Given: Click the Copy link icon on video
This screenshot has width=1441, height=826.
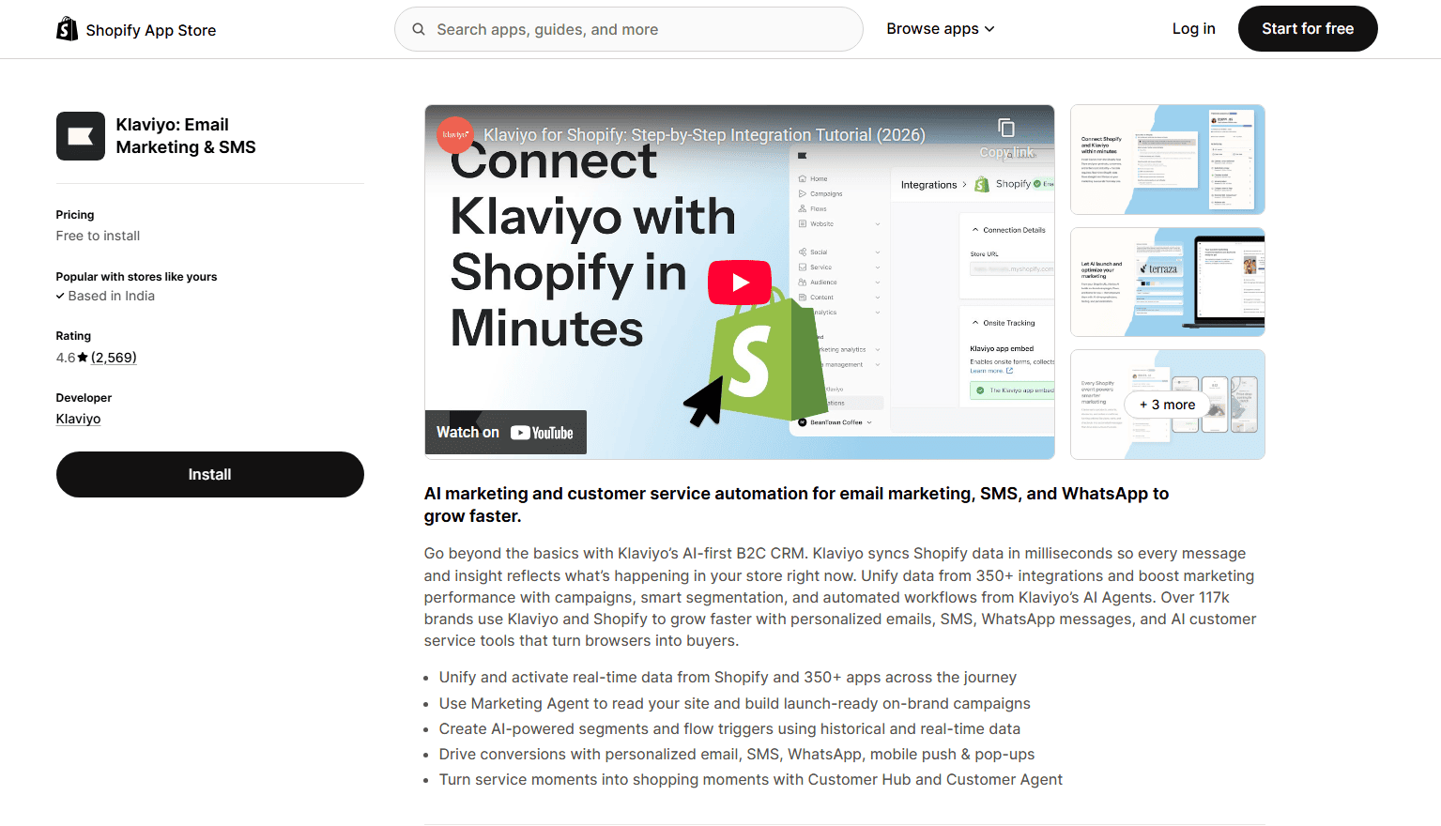Looking at the screenshot, I should pos(1006,129).
